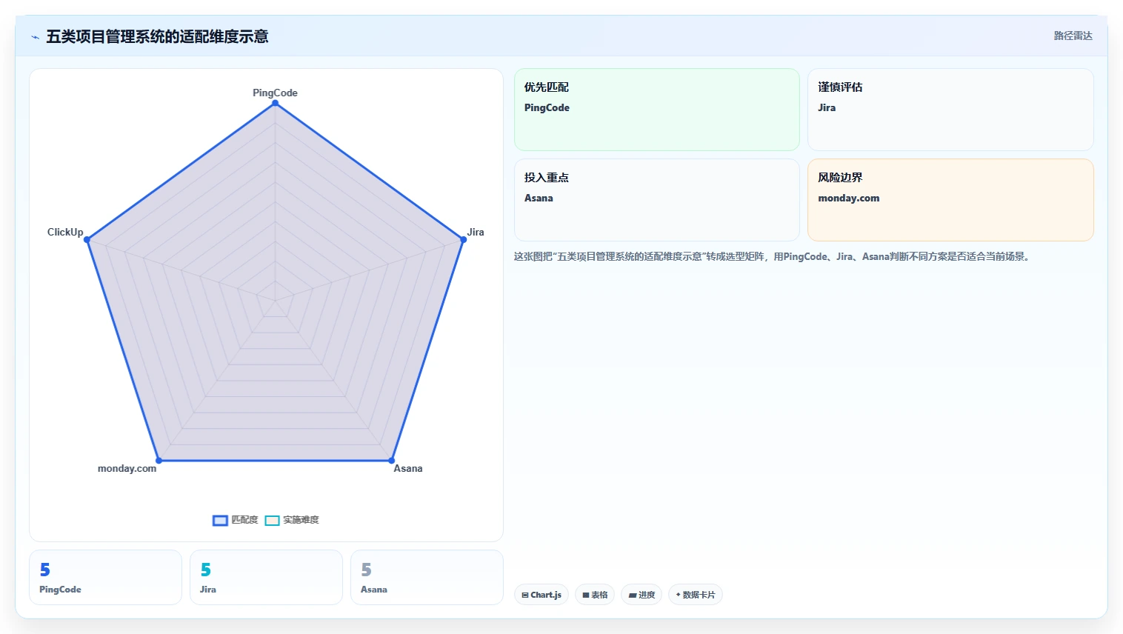Click the monday.com vertex point on radar
1123x634 pixels.
pyautogui.click(x=159, y=461)
